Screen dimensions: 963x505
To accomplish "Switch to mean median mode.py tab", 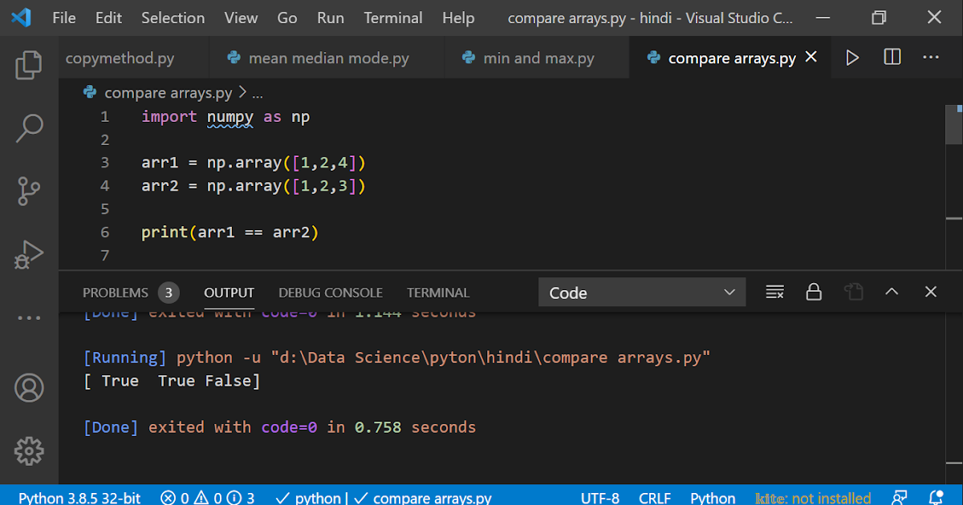I will click(x=326, y=58).
